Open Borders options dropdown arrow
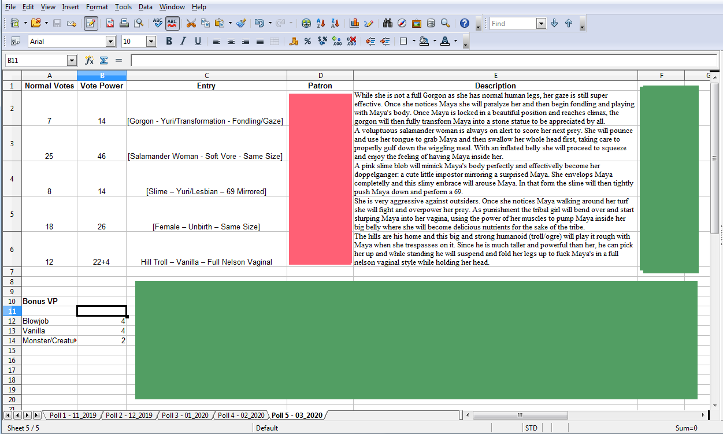This screenshot has height=434, width=723. pos(414,41)
